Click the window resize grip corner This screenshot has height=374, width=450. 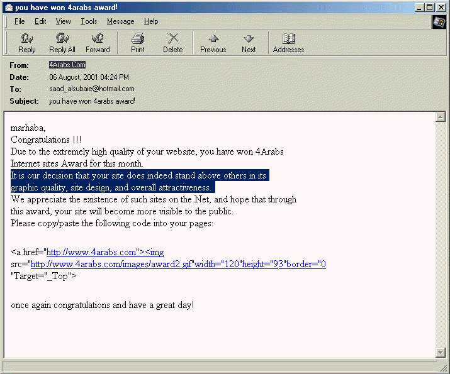click(444, 368)
